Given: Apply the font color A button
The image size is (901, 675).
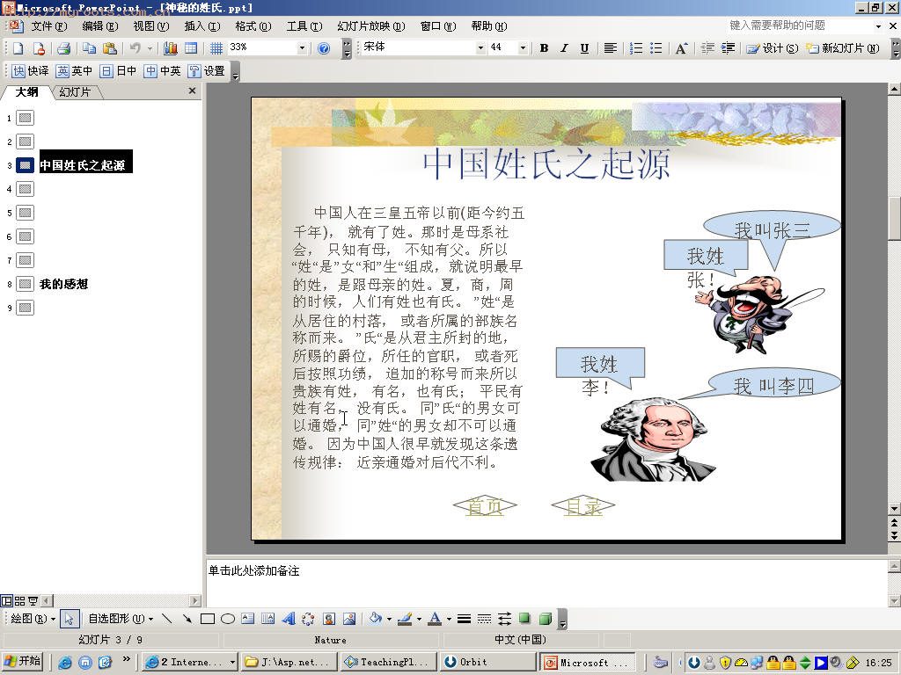Looking at the screenshot, I should (x=435, y=619).
